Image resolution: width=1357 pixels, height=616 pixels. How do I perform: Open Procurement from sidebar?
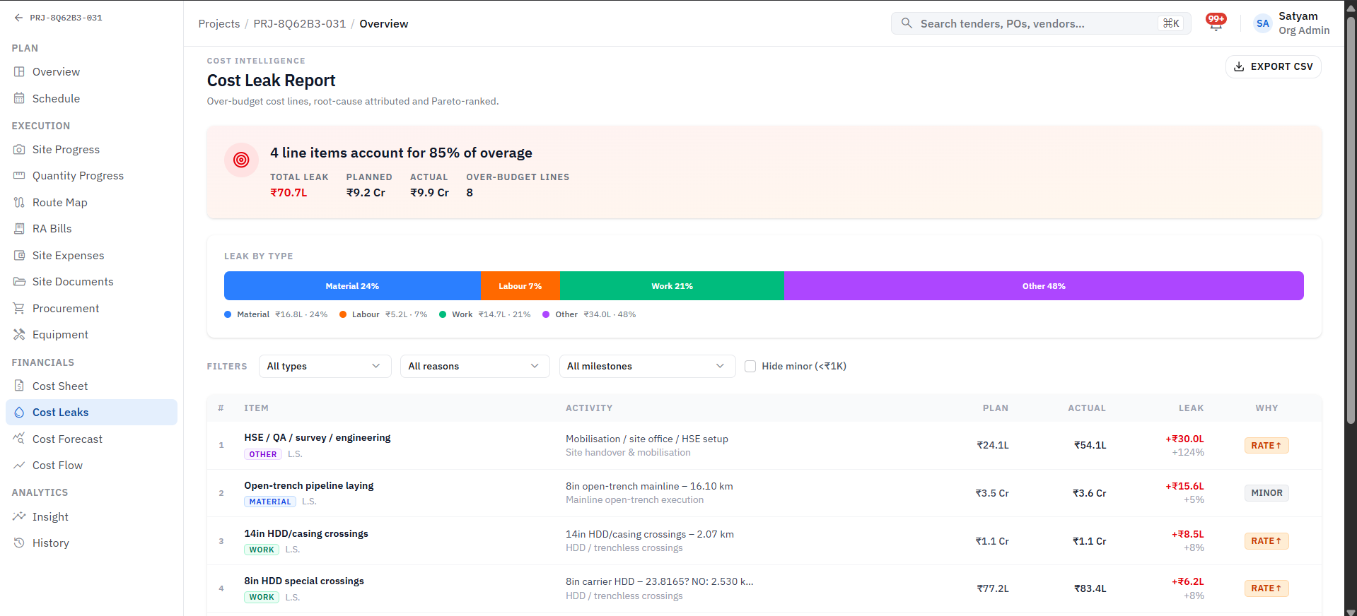[x=91, y=309]
